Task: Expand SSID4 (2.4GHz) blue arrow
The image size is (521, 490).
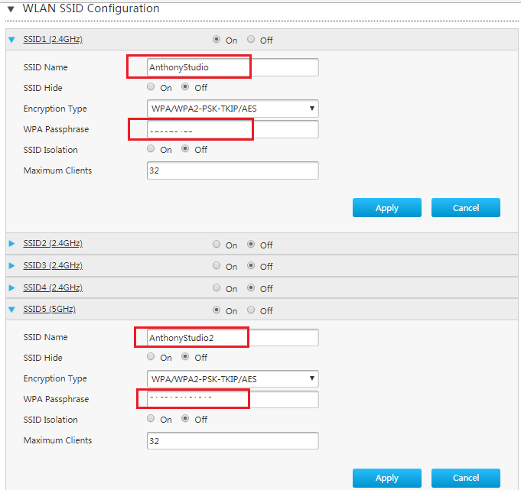Action: tap(11, 288)
